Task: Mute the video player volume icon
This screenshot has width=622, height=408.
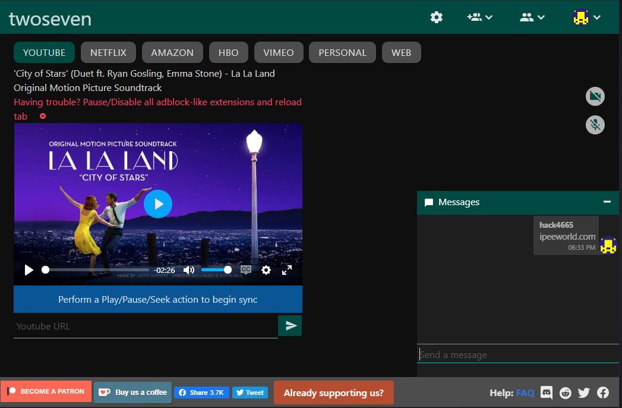Action: [189, 270]
